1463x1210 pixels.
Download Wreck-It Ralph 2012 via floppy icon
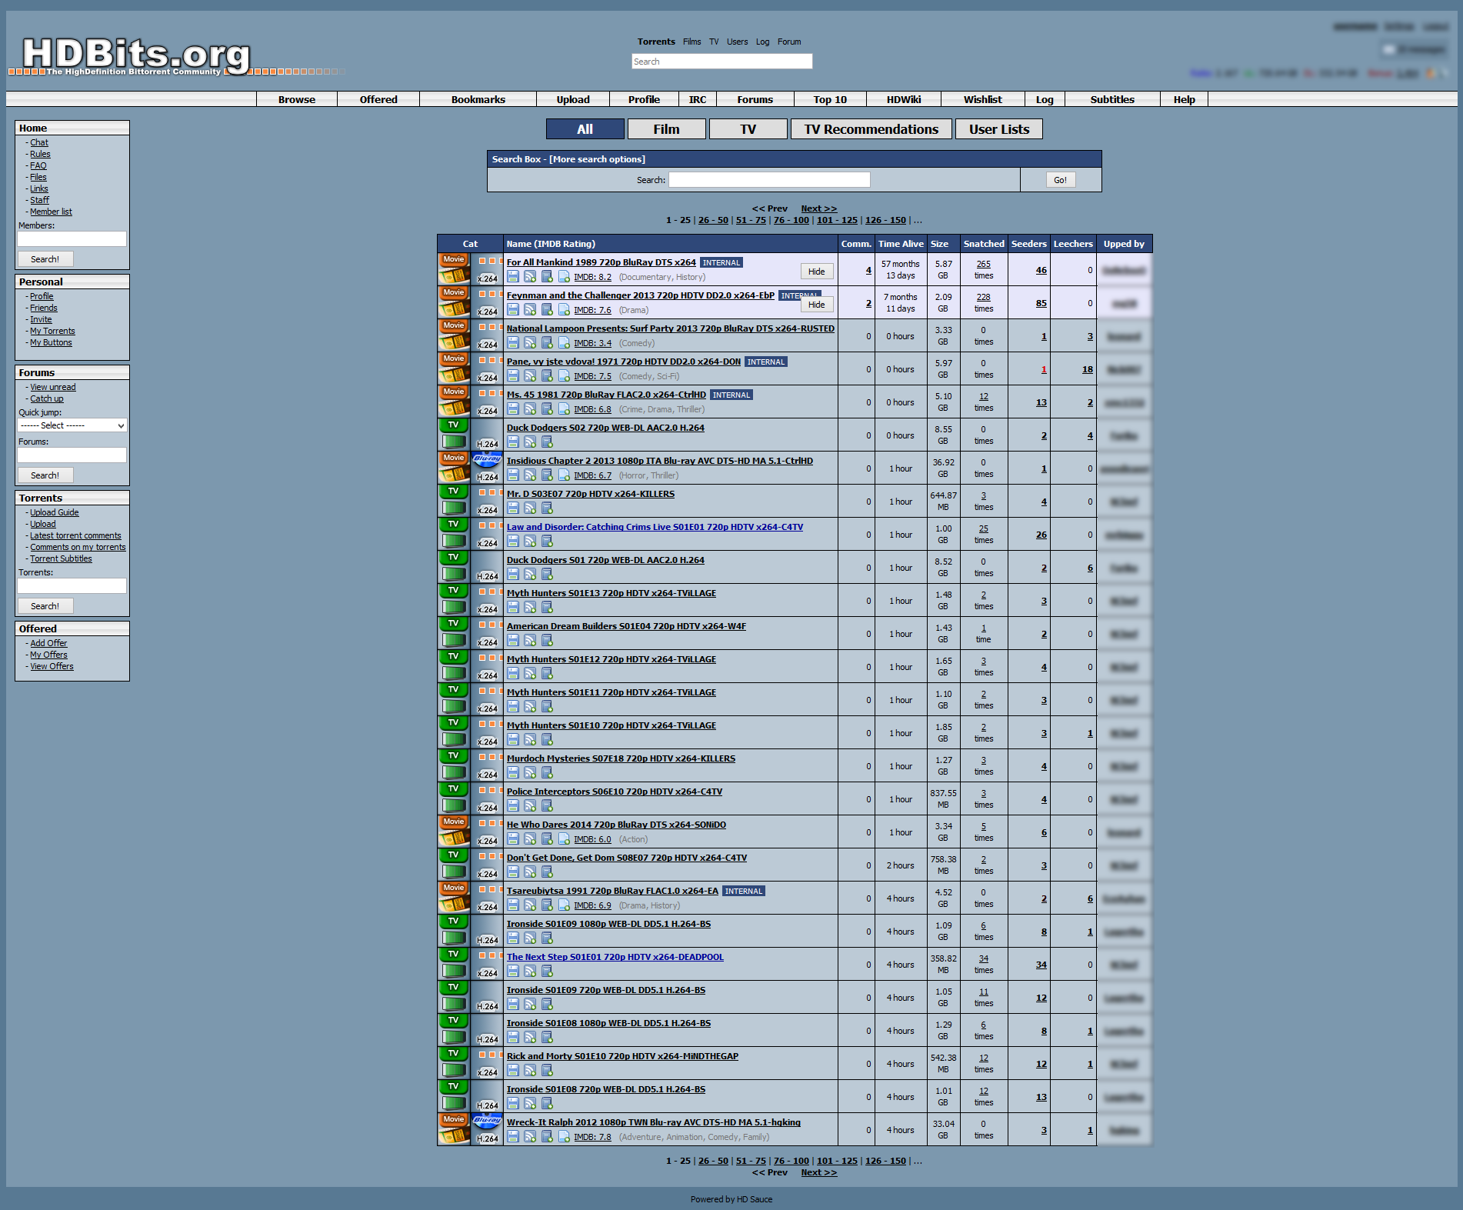513,1137
